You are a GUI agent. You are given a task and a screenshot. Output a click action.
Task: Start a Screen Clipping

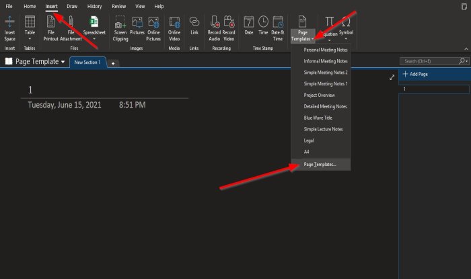[120, 22]
